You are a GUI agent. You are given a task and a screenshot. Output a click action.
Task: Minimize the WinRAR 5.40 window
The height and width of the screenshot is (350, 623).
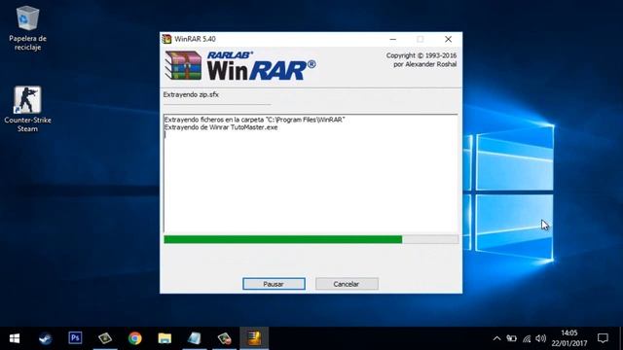[393, 39]
